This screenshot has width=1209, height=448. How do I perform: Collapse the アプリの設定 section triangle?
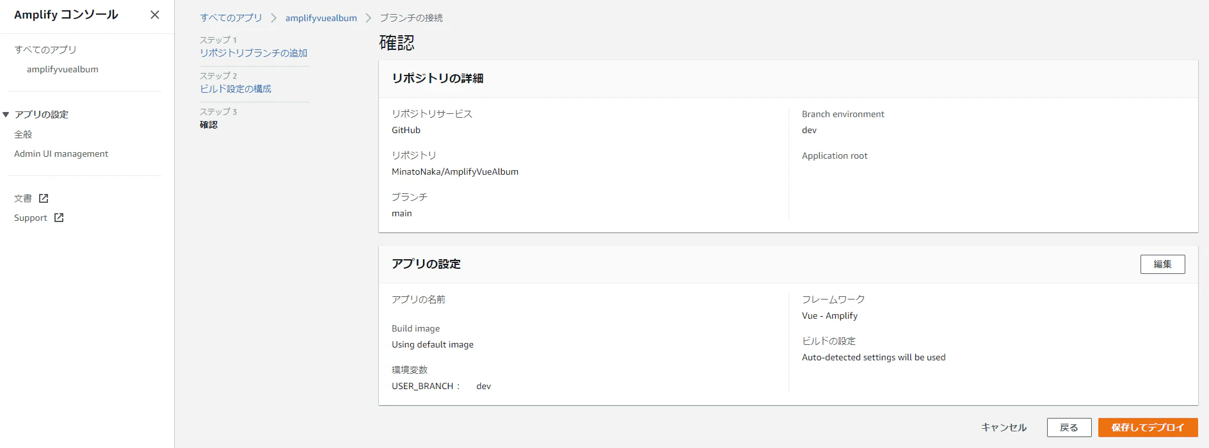pos(6,115)
